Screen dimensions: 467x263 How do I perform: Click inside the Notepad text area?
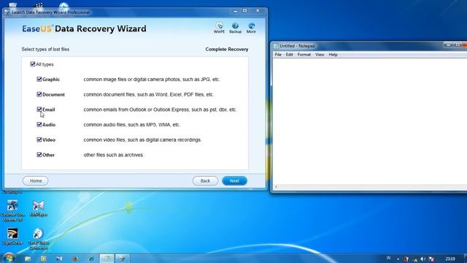click(x=369, y=121)
